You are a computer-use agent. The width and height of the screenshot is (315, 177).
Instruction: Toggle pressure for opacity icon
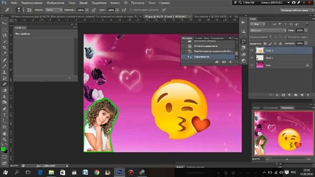pyautogui.click(x=94, y=10)
